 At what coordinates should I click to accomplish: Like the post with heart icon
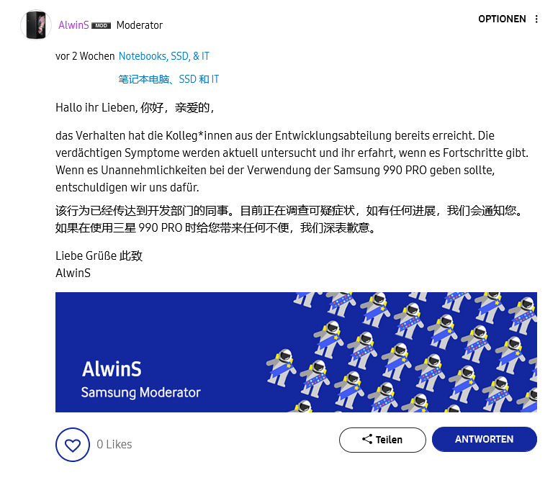(x=73, y=445)
